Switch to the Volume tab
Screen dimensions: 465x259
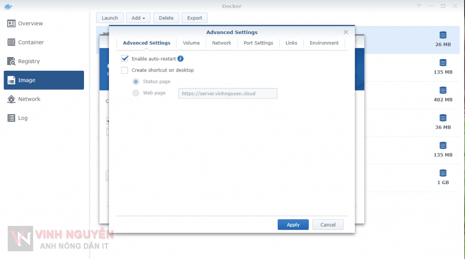click(x=191, y=43)
